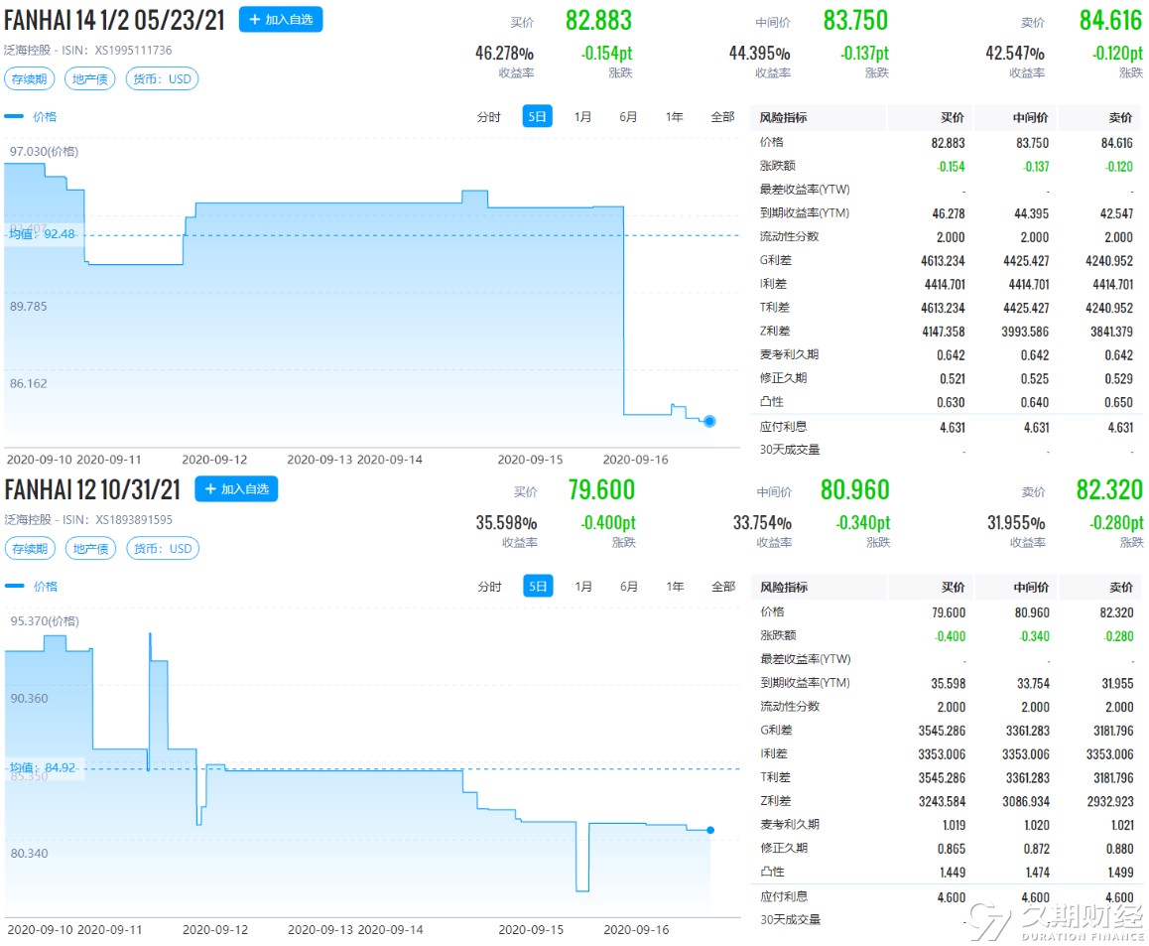Click mid price 83.750 in header

855,21
